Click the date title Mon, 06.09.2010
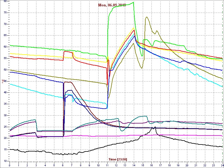224x168 pixels. 112,5
